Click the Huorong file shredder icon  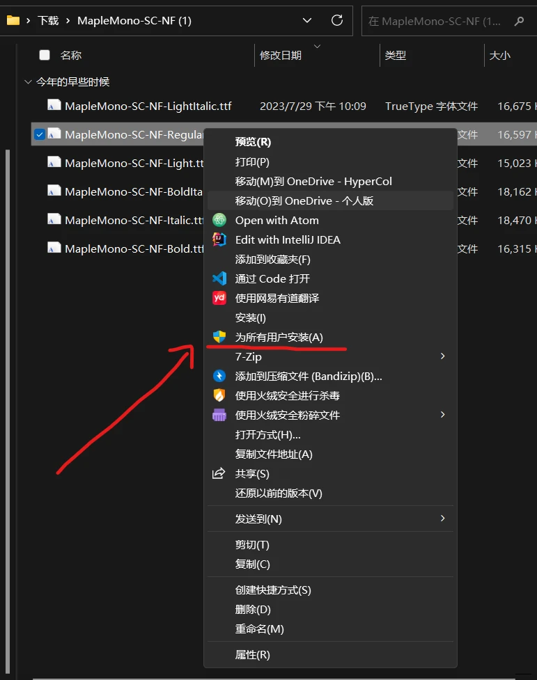pos(219,415)
